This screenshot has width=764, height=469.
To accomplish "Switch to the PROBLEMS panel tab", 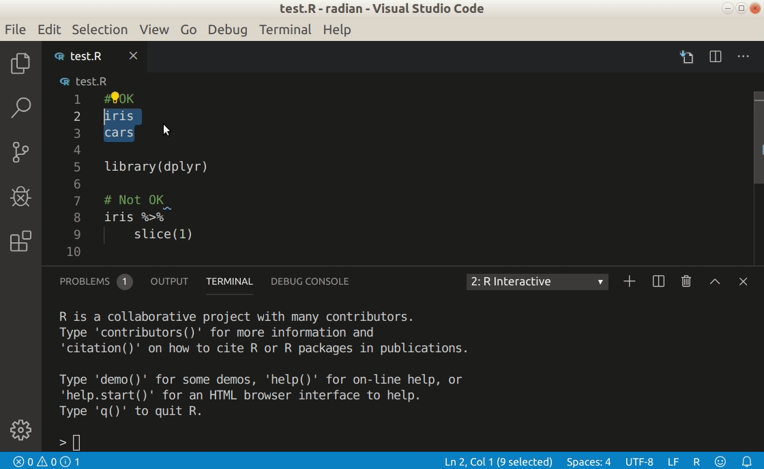I will (85, 281).
